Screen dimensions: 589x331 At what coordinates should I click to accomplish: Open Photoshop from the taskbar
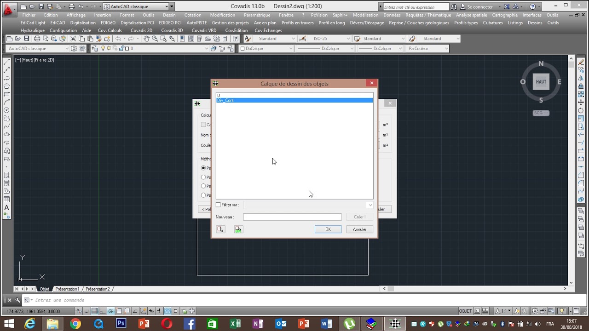click(121, 324)
